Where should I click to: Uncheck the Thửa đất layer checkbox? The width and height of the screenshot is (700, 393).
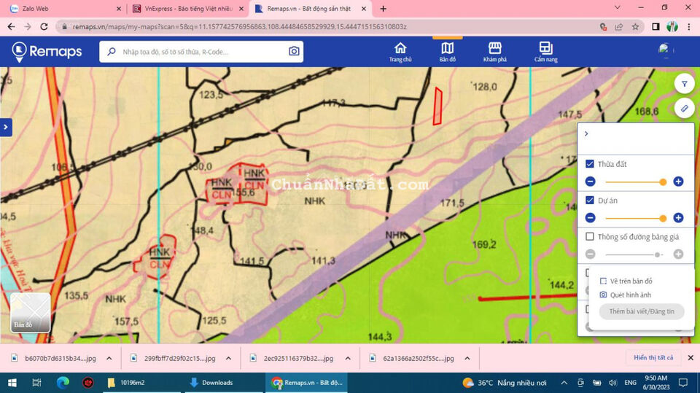pos(591,164)
